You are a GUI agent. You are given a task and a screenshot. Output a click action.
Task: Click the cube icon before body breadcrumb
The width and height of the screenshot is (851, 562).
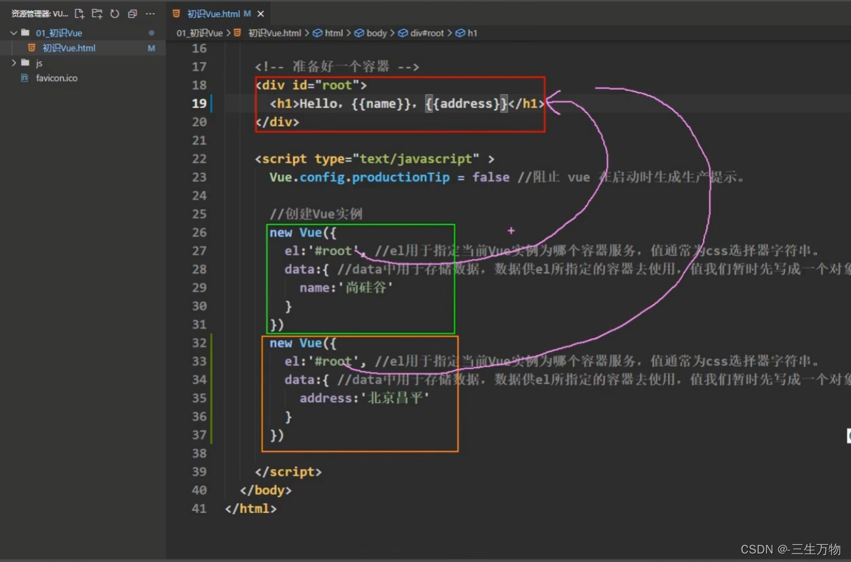[x=359, y=33]
